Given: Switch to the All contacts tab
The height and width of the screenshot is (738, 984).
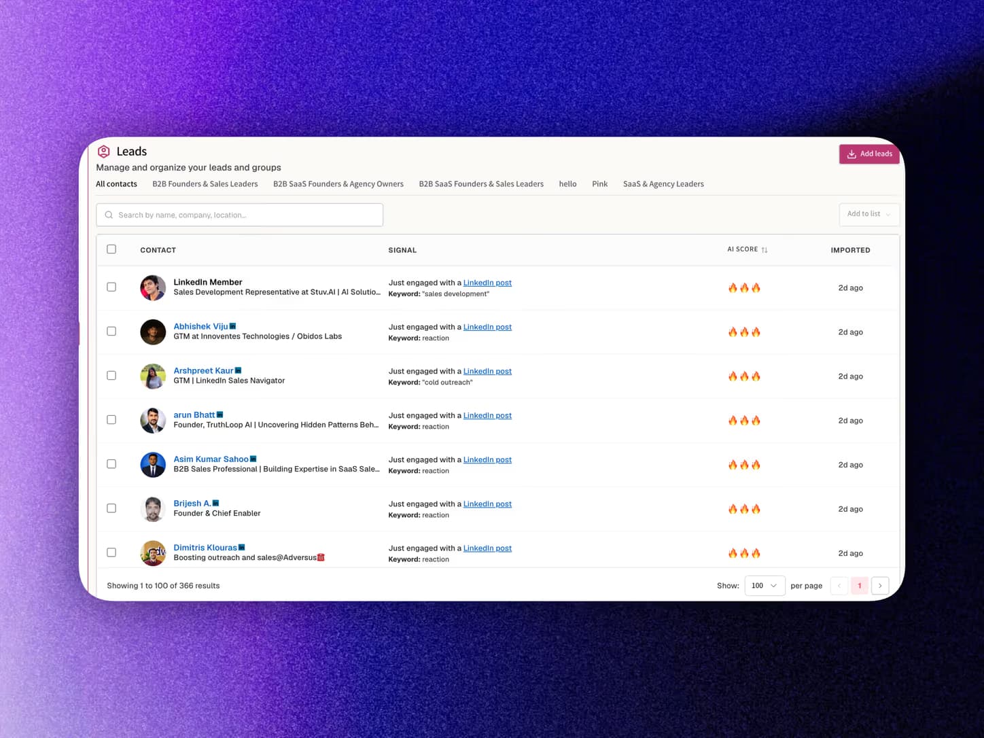Looking at the screenshot, I should (x=116, y=183).
